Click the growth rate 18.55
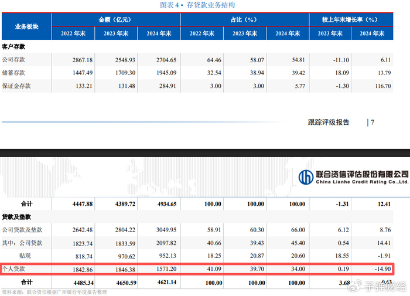410x296 pixels. [342, 256]
